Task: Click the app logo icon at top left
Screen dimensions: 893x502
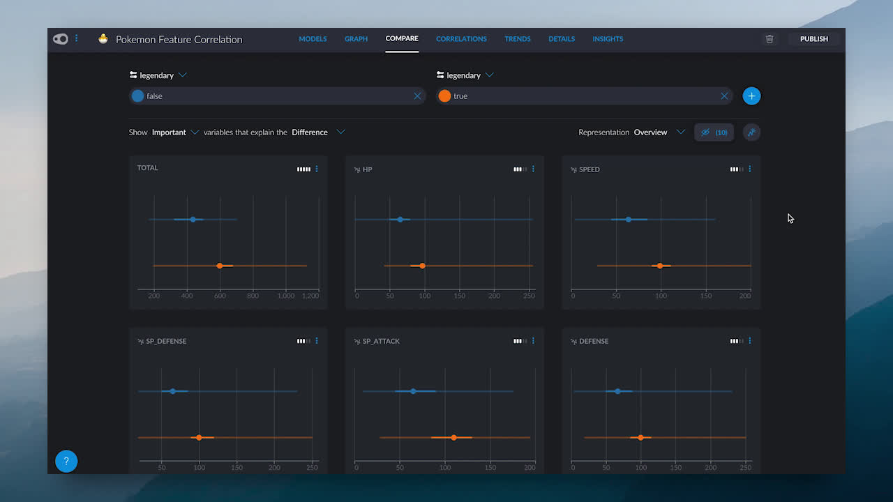Action: tap(61, 39)
